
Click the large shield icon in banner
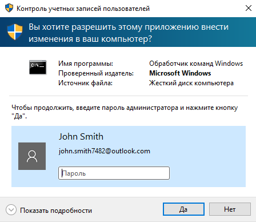pos(15,32)
